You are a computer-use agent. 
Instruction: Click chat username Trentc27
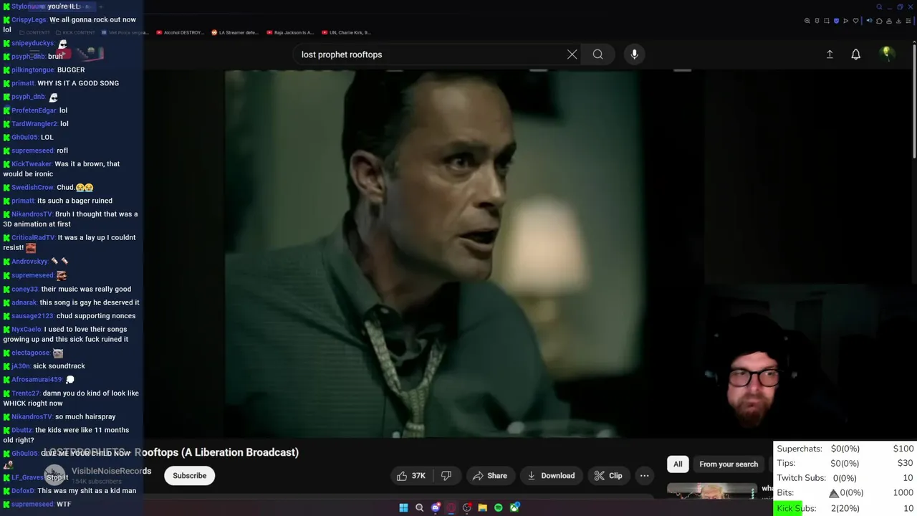(x=26, y=393)
